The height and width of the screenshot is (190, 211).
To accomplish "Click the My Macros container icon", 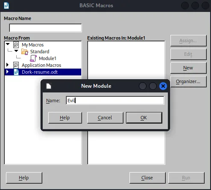I will pos(16,45).
